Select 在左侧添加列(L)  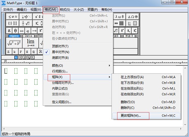coord(146,88)
